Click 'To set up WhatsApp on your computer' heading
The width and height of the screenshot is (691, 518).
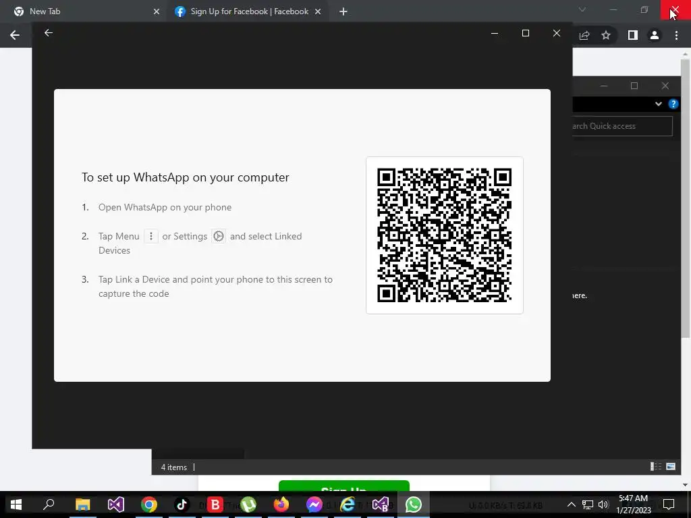(186, 177)
